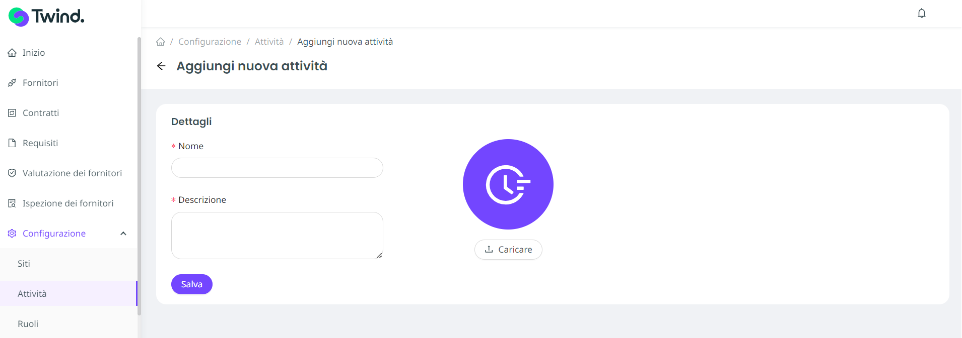962x338 pixels.
Task: Select Attività submenu item
Action: [68, 294]
